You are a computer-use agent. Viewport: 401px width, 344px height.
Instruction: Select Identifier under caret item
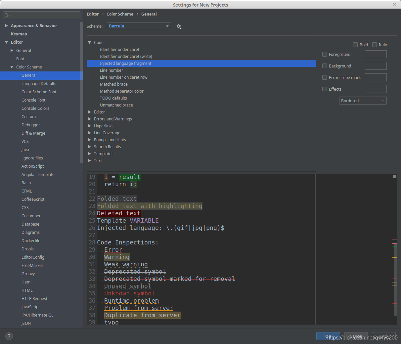(119, 50)
